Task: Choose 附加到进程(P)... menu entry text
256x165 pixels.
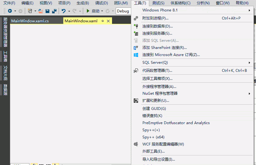Action: coord(155,18)
